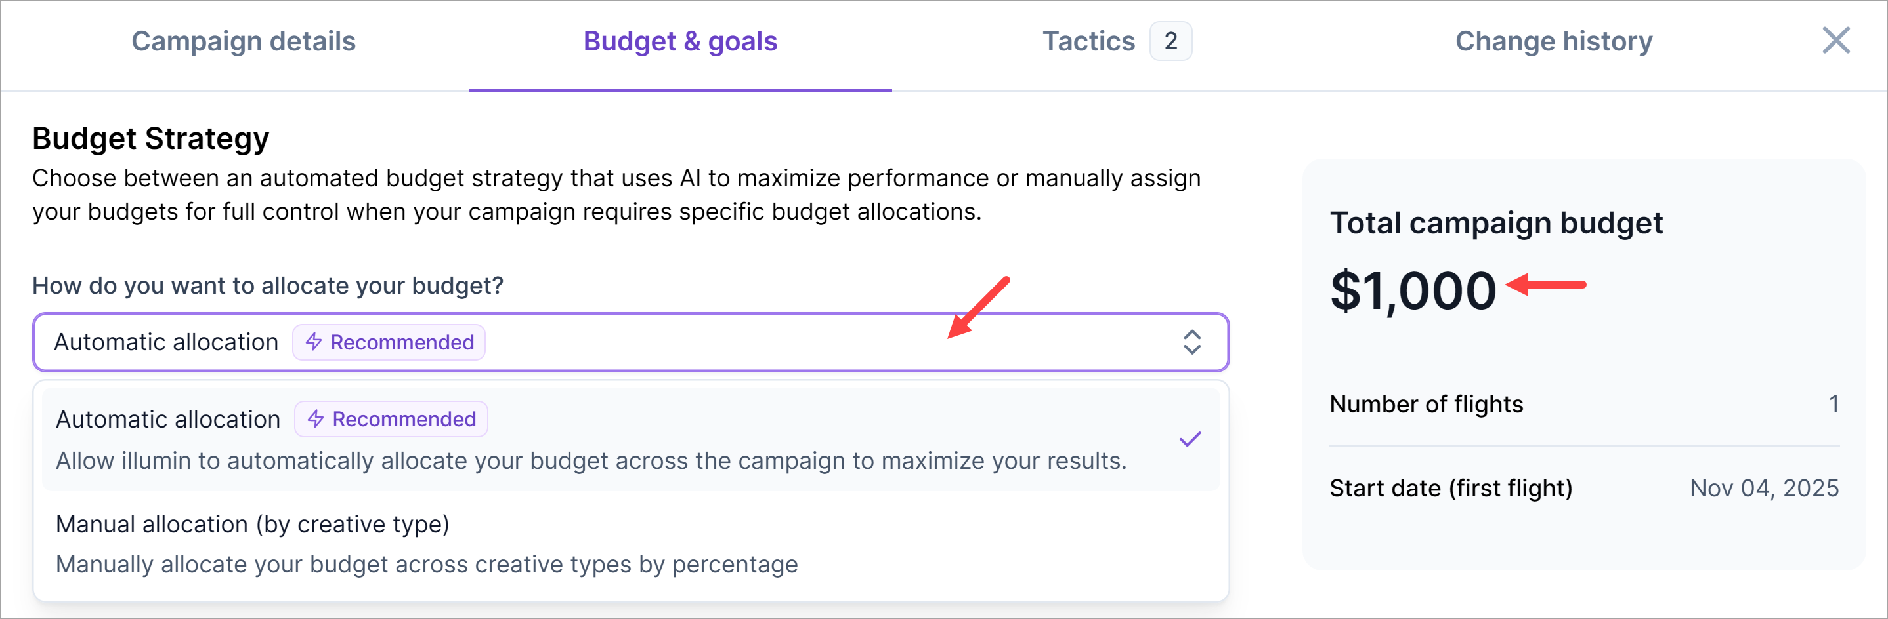Click the checkmark beside Automatic allocation option

coord(1190,439)
